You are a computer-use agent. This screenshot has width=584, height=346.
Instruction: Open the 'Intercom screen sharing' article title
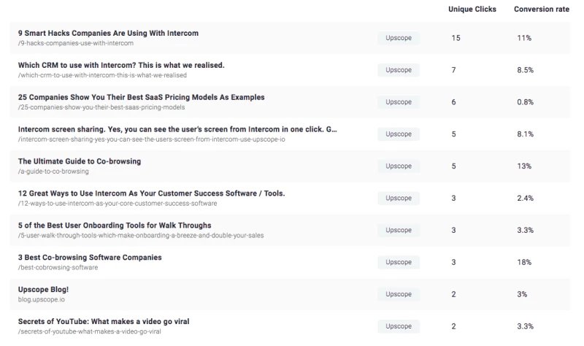pos(177,129)
